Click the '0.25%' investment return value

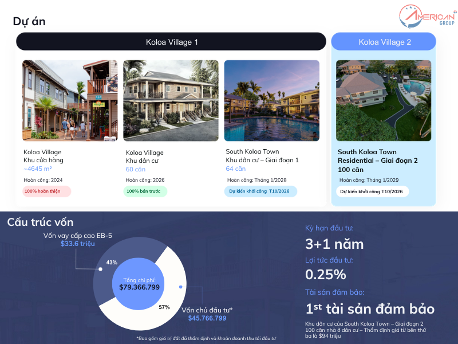pyautogui.click(x=326, y=275)
